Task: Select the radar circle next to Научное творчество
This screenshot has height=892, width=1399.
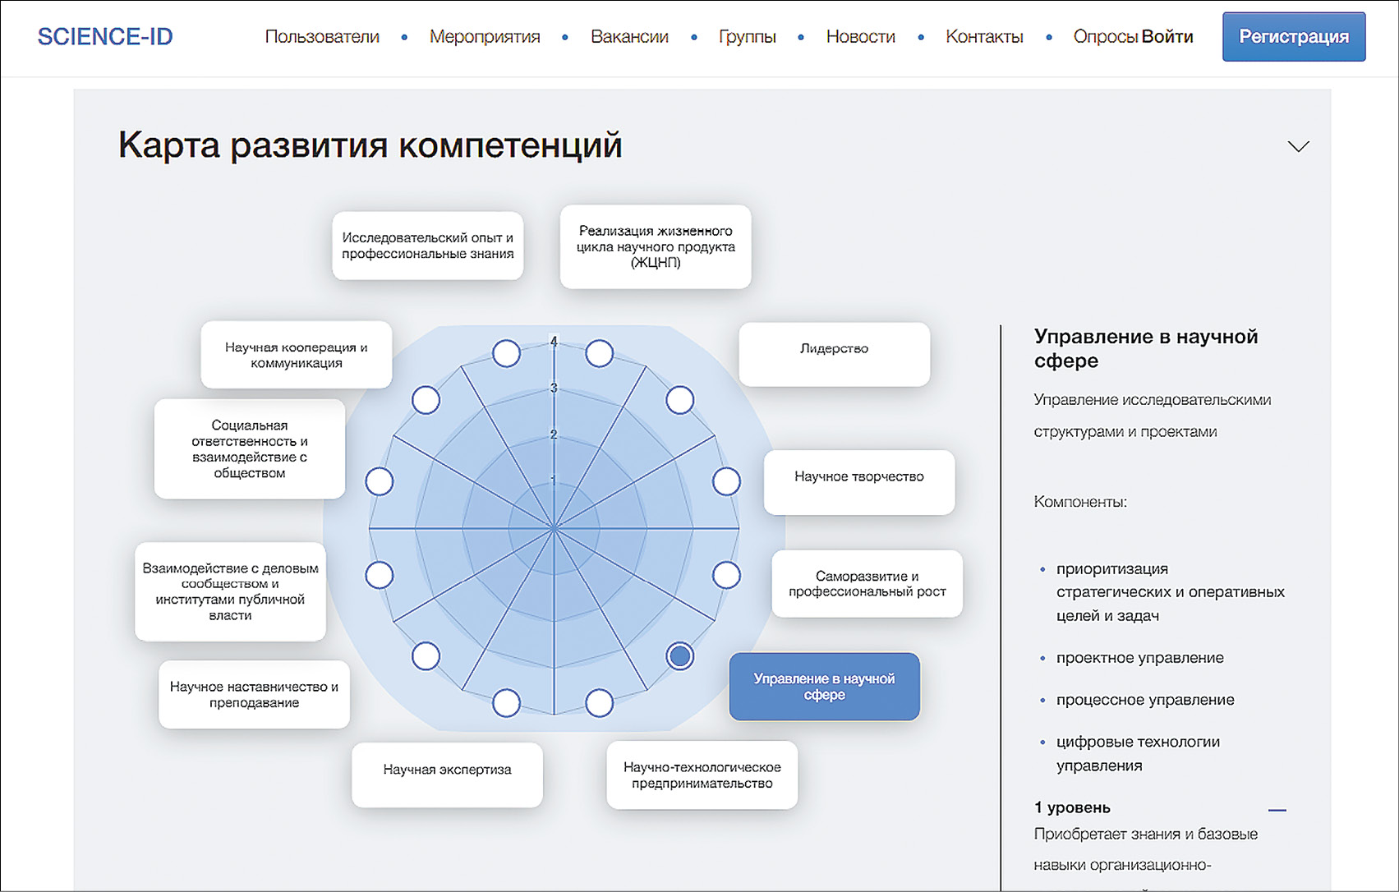Action: 726,481
